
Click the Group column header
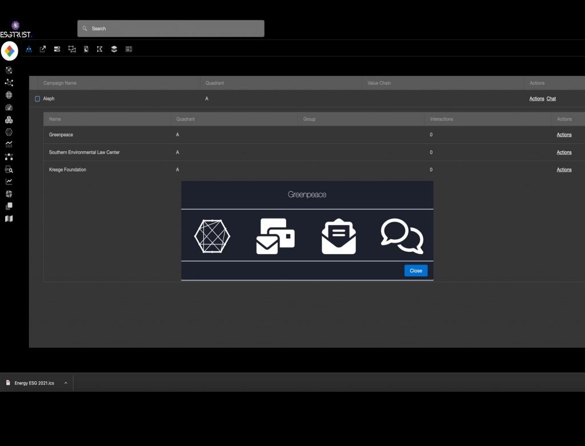pyautogui.click(x=309, y=119)
